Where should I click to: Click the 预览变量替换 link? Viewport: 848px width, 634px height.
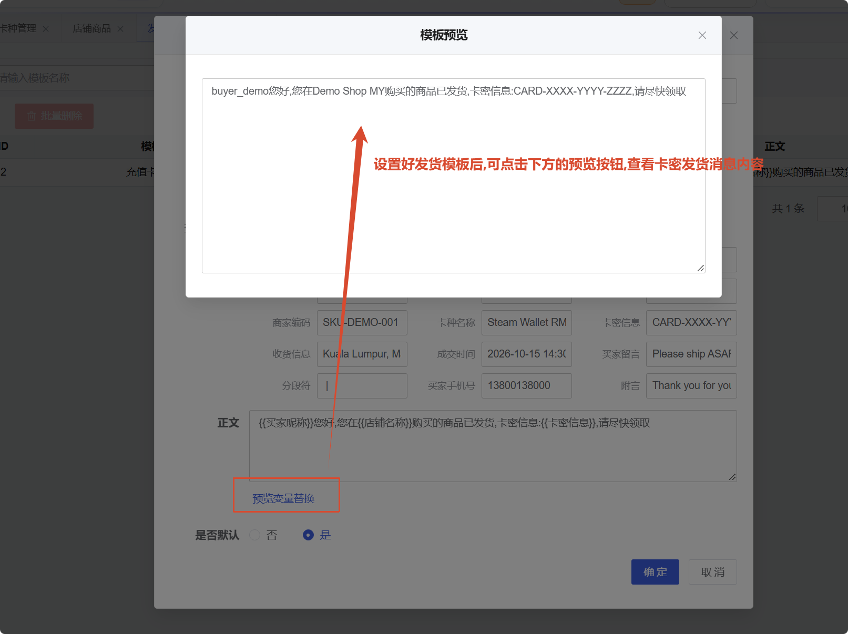pyautogui.click(x=283, y=498)
